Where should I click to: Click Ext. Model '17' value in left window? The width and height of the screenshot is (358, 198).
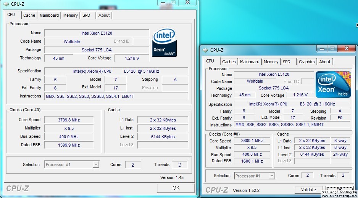click(x=116, y=88)
